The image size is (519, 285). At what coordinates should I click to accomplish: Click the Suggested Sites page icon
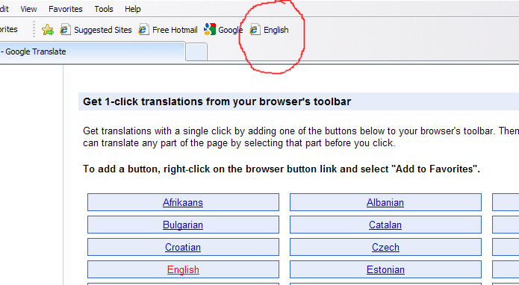tap(65, 30)
